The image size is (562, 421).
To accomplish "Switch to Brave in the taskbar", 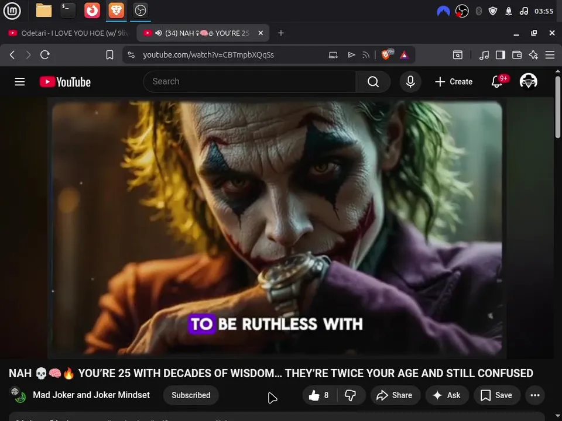I will point(116,11).
